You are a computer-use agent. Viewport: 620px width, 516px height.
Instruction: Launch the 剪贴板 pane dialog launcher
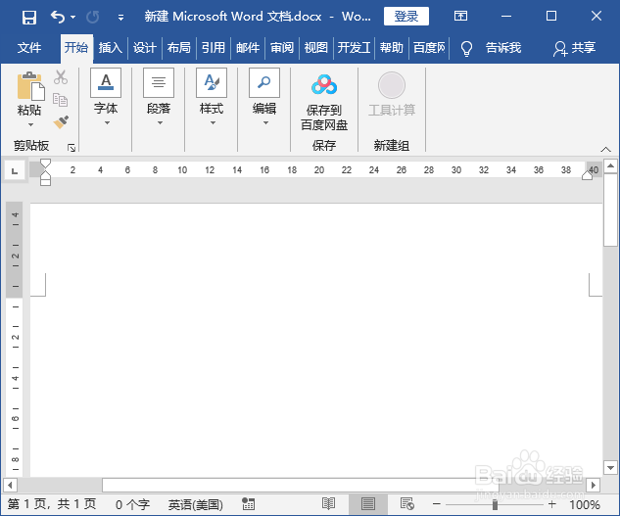[x=72, y=148]
